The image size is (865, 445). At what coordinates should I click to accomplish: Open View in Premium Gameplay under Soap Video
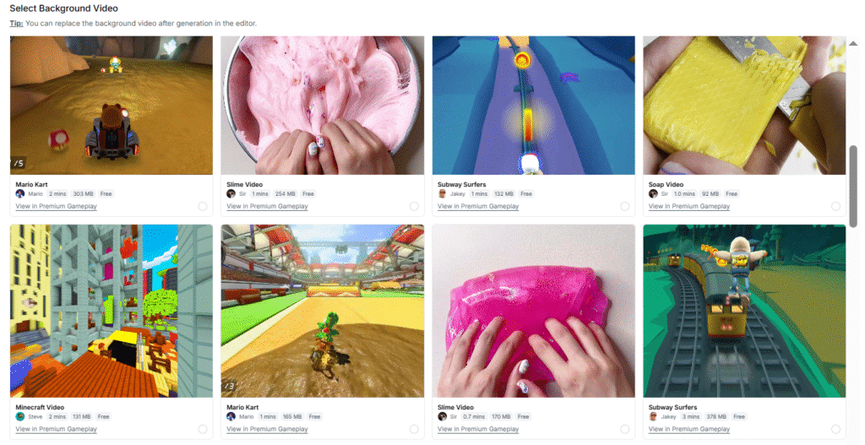(x=689, y=206)
